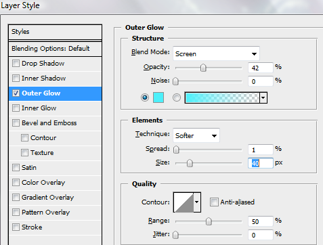Open the gradient picker dropdown arrow
Viewport: 323px width, 245px height.
tap(263, 98)
